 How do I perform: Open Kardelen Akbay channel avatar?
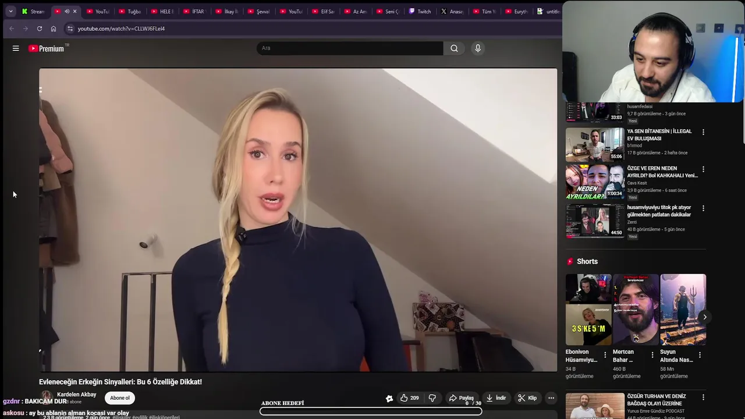point(47,398)
